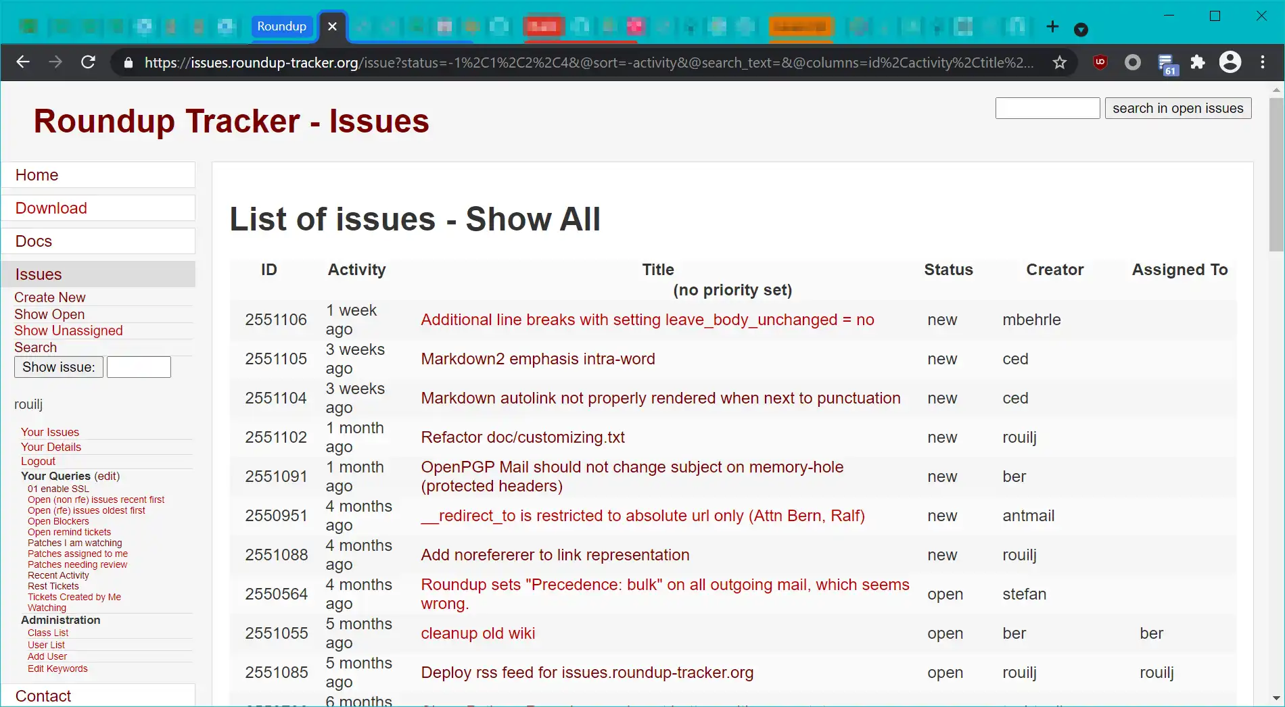This screenshot has height=707, width=1285.
Task: Open the extension showing badge 61
Action: point(1167,64)
